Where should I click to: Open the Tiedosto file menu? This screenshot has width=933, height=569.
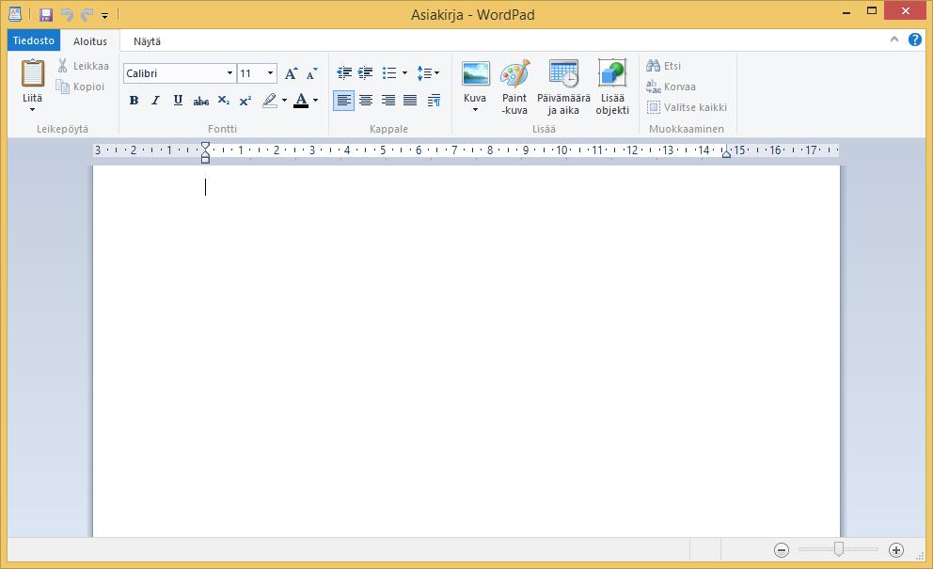click(33, 40)
